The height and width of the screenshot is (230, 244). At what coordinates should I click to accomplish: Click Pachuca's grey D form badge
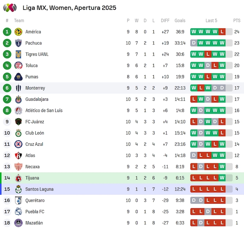(194, 43)
